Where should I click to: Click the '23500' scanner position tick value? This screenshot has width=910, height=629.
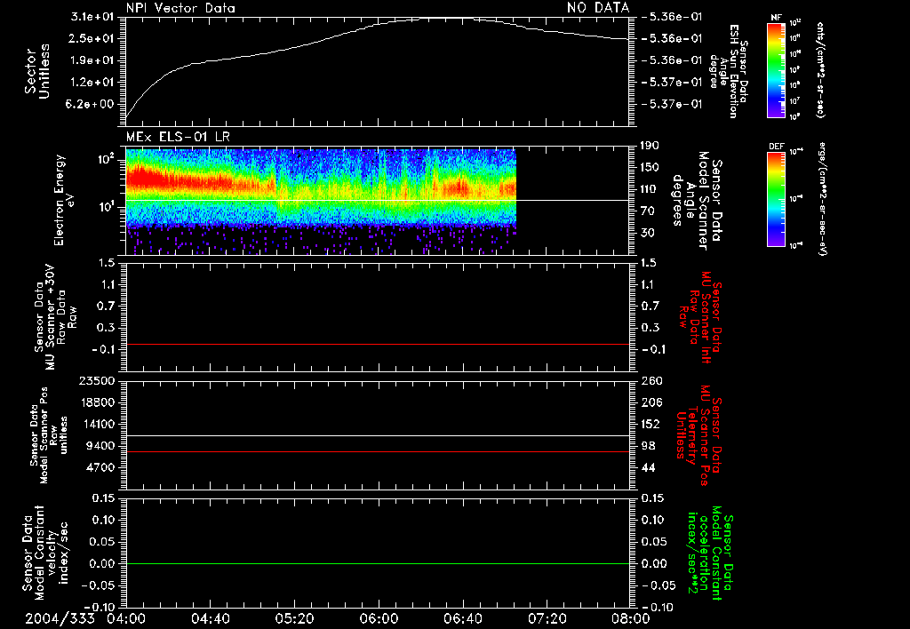click(96, 381)
